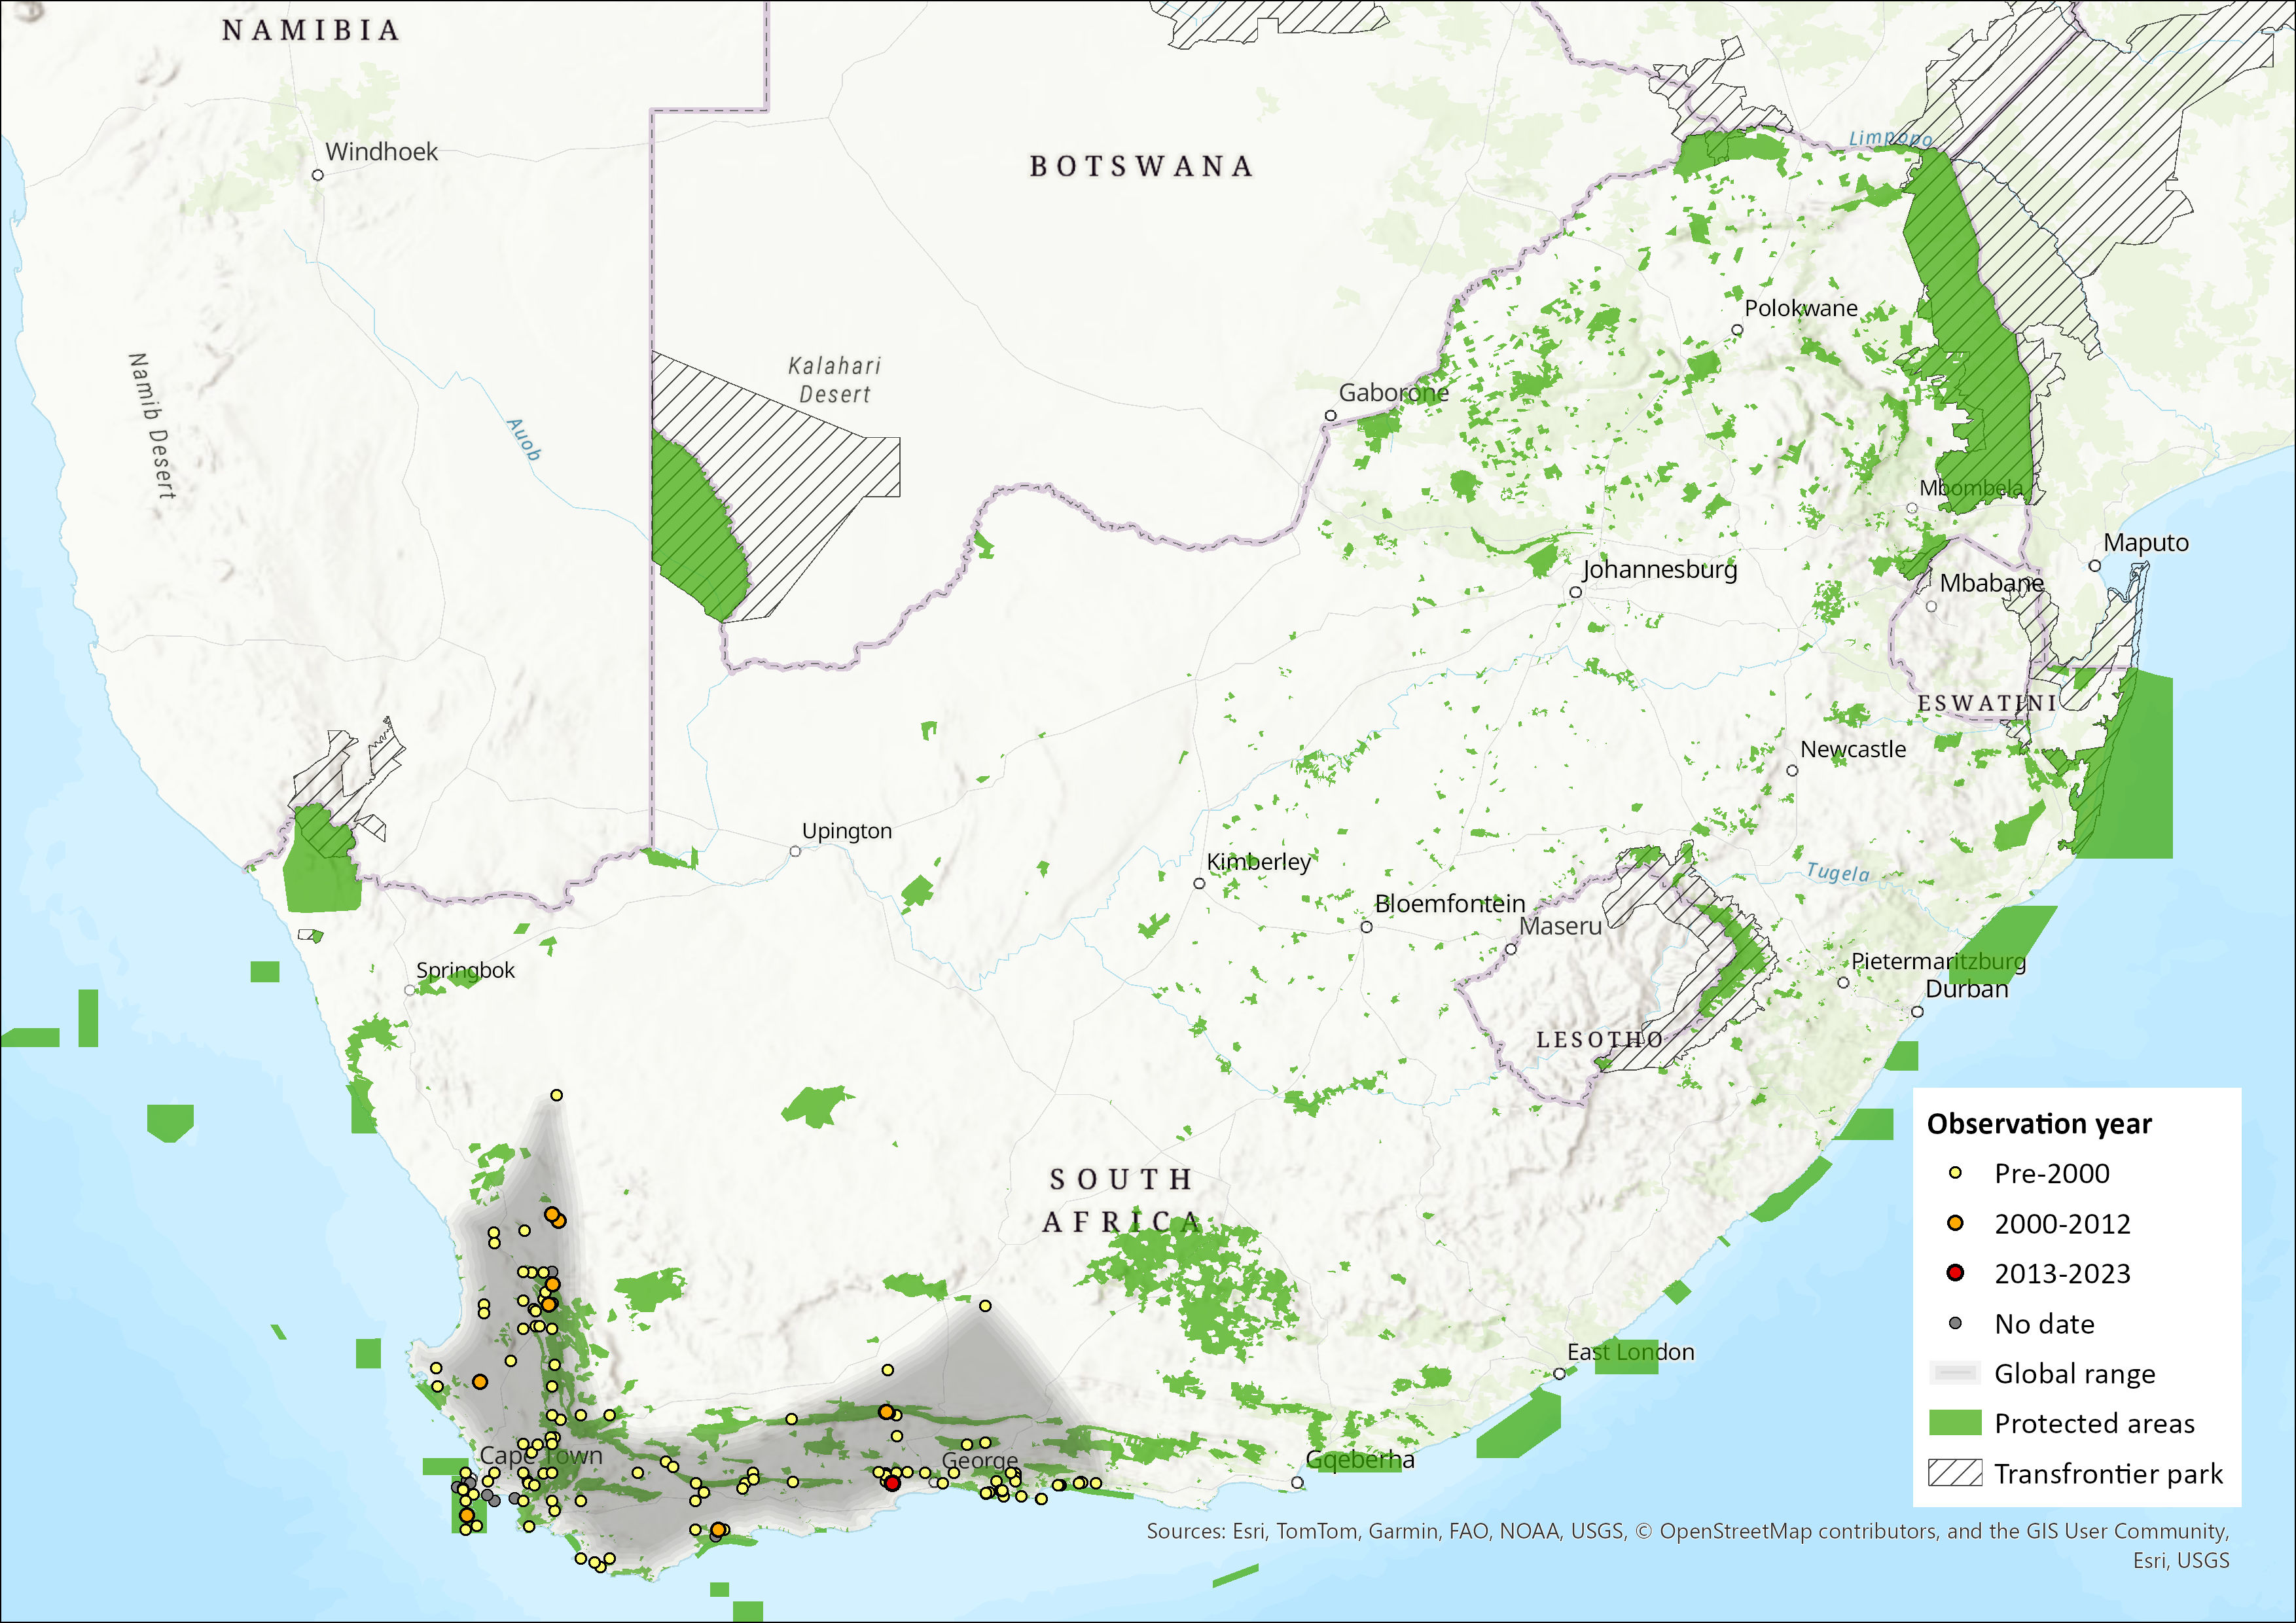Click the red 2013-2023 observation point near George

coord(892,1483)
